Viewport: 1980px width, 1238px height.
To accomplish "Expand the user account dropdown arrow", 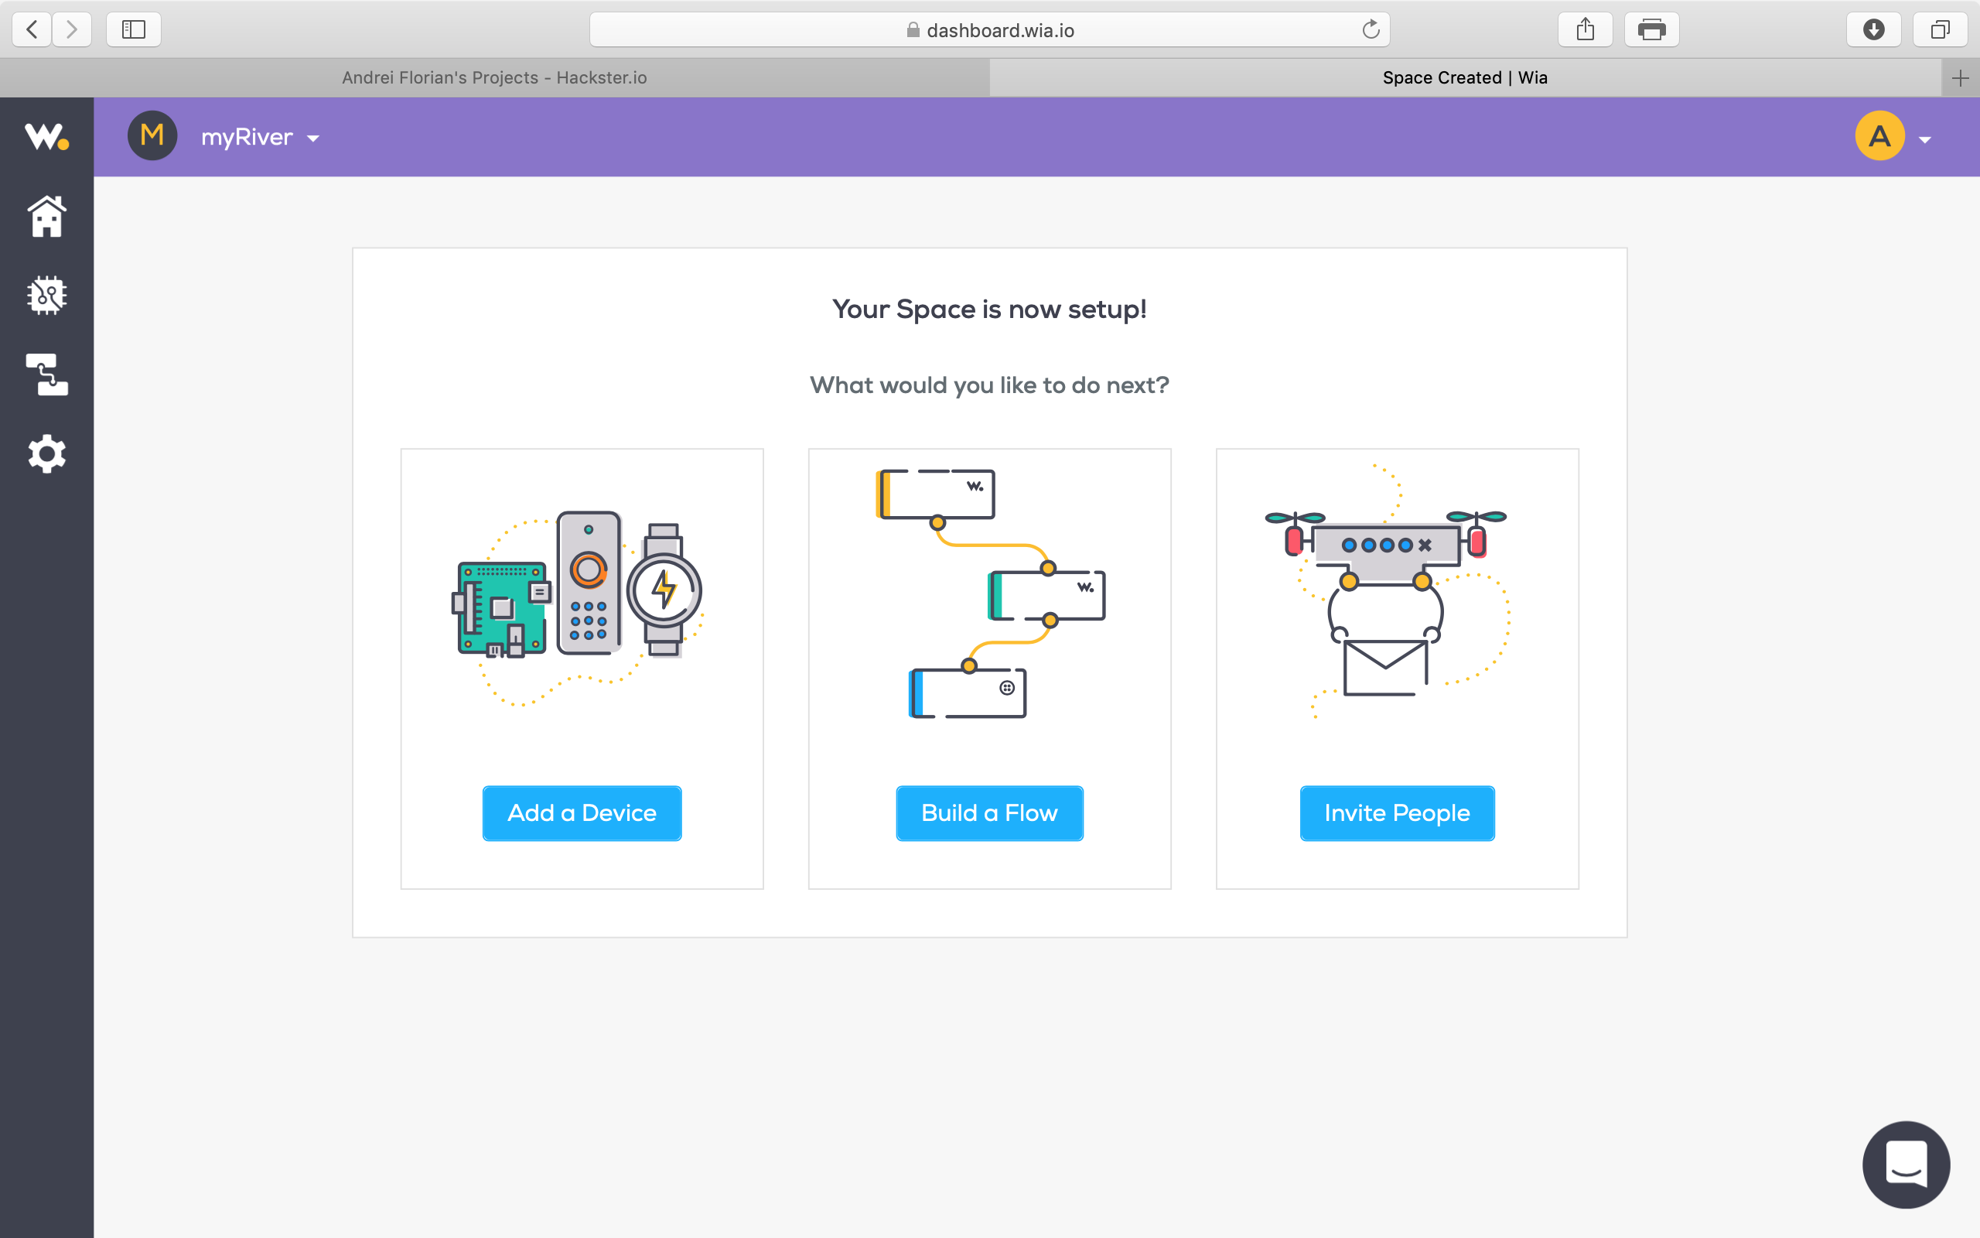I will point(1924,140).
